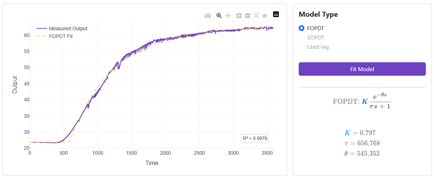Select the Lead-lag model radio button
This screenshot has width=434, height=177.
pyautogui.click(x=302, y=47)
